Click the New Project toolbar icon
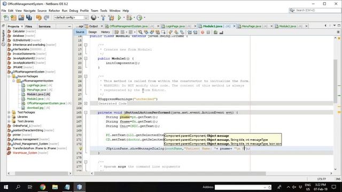 [x=13, y=18]
